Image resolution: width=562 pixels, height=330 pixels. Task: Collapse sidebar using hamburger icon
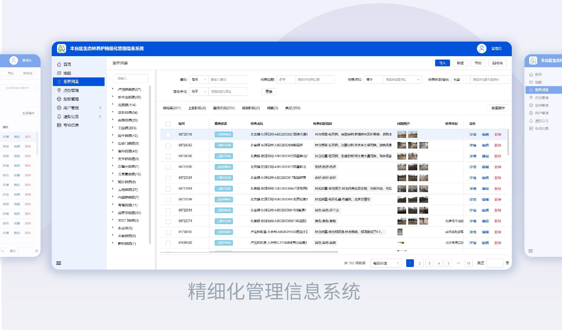[59, 263]
